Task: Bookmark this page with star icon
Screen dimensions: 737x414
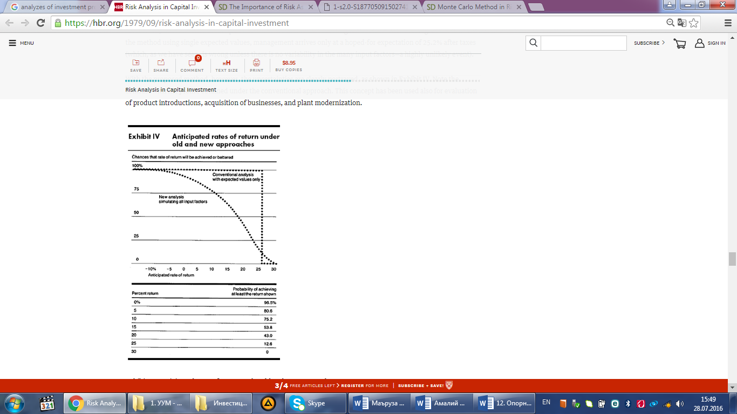Action: (694, 23)
